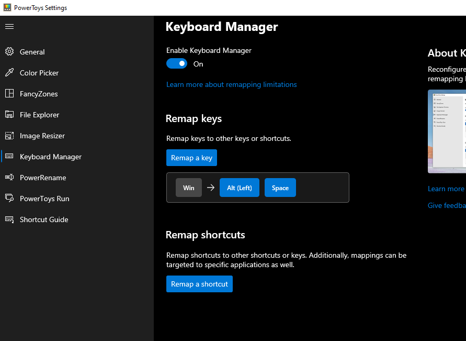
Task: Click the Give feedback link
Action: (x=447, y=205)
